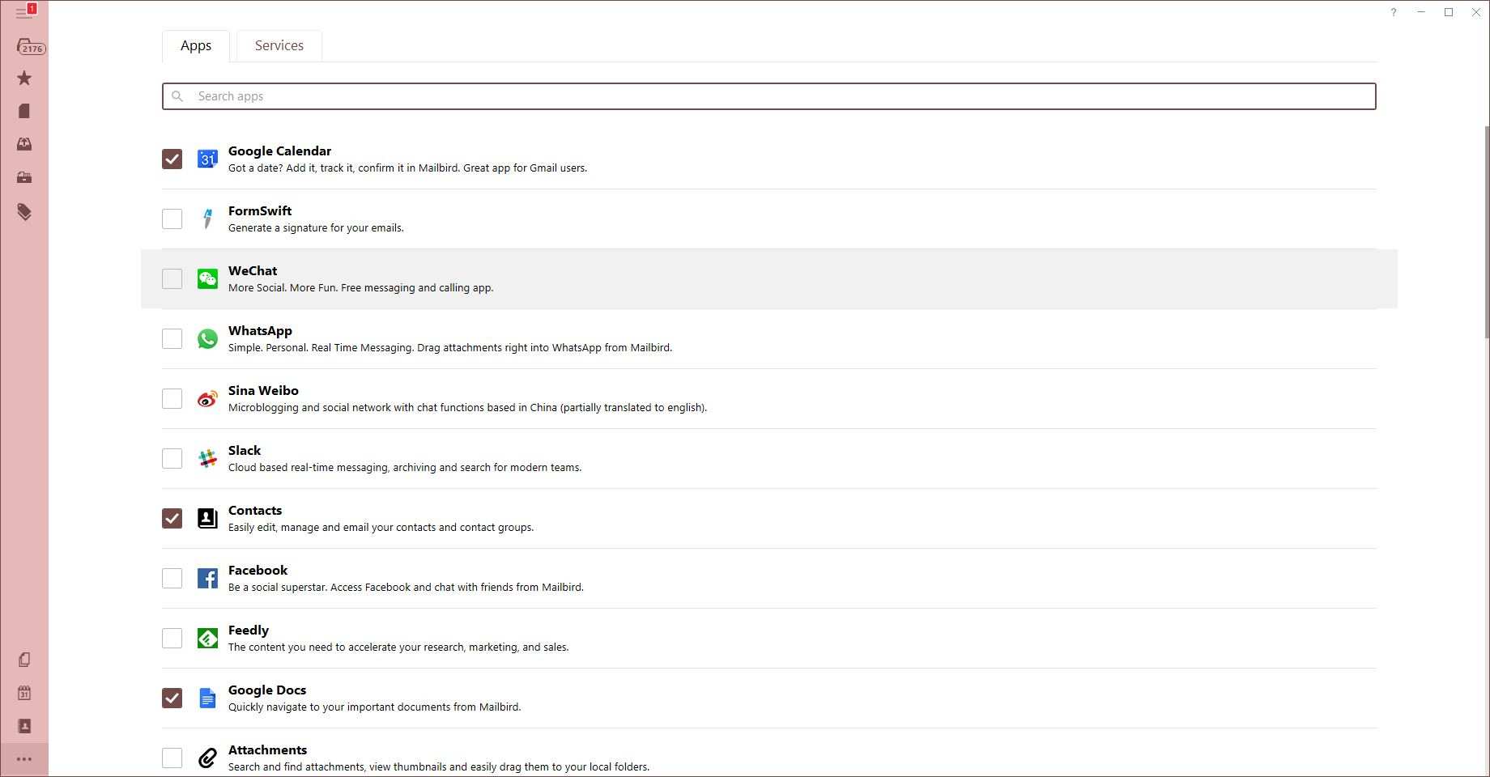The width and height of the screenshot is (1490, 777).
Task: Click the WhatsApp app icon
Action: click(207, 338)
